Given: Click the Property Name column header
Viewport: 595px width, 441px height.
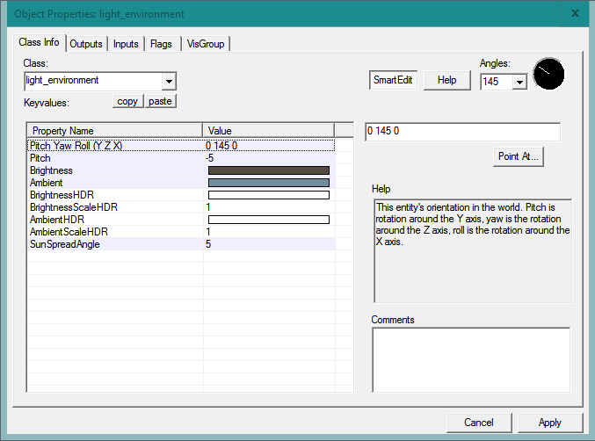Looking at the screenshot, I should (115, 130).
